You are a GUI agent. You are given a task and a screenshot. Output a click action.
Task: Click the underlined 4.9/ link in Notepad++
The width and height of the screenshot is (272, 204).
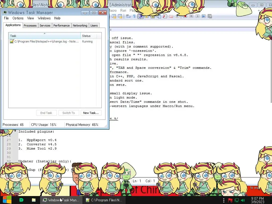114,119
